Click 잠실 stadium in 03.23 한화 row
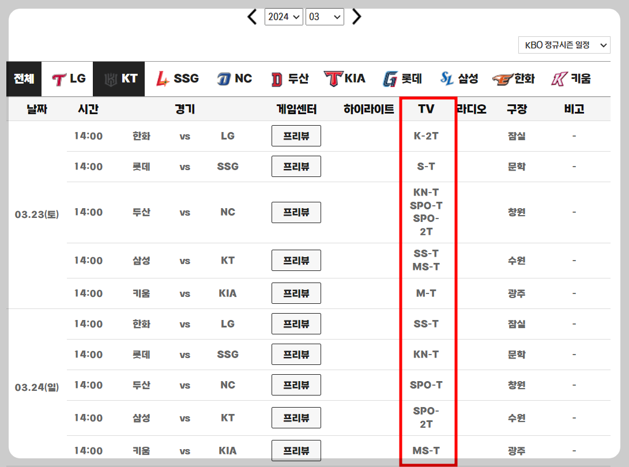Image resolution: width=629 pixels, height=467 pixels. tap(517, 136)
